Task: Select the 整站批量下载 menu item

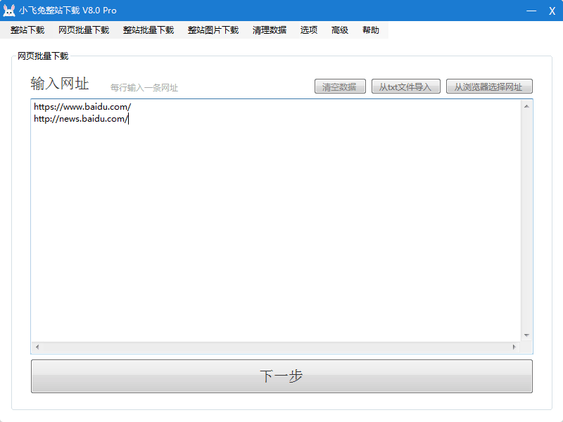Action: click(148, 30)
